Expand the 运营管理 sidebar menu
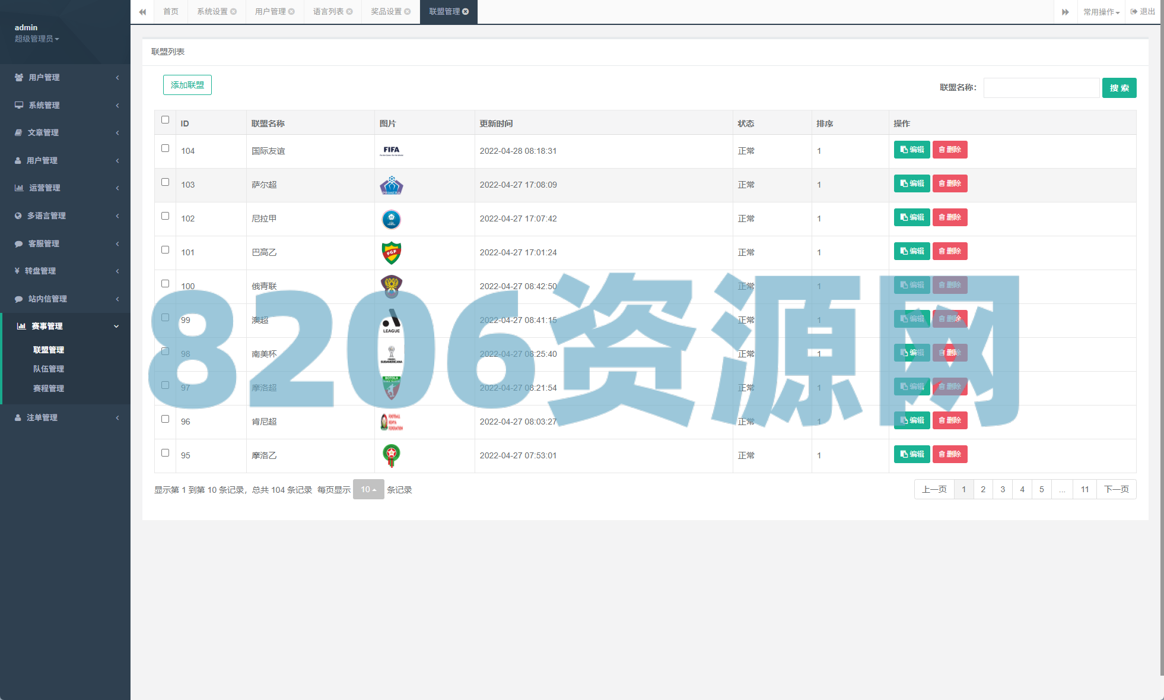 tap(65, 188)
